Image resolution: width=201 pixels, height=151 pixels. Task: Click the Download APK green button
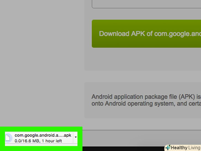(x=146, y=34)
